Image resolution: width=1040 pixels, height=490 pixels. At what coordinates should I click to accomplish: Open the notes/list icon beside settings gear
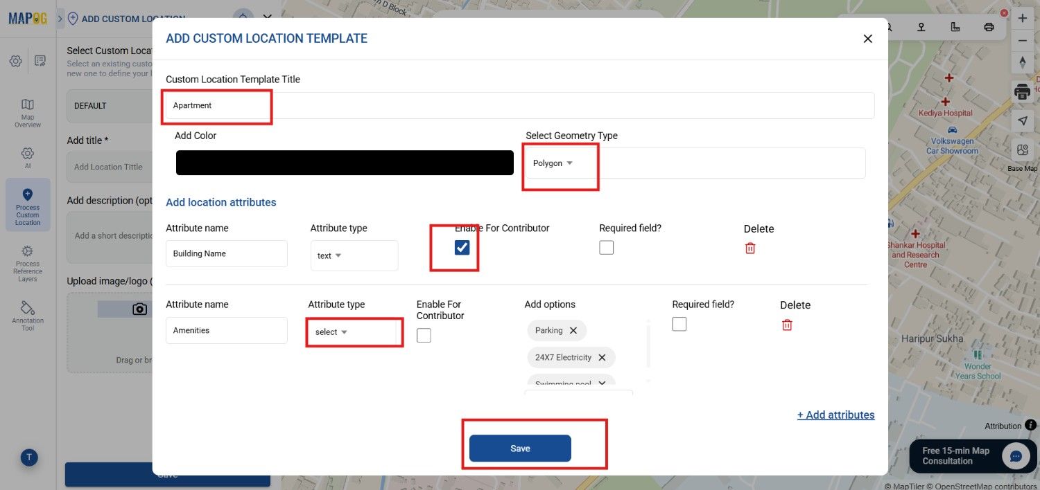[40, 61]
